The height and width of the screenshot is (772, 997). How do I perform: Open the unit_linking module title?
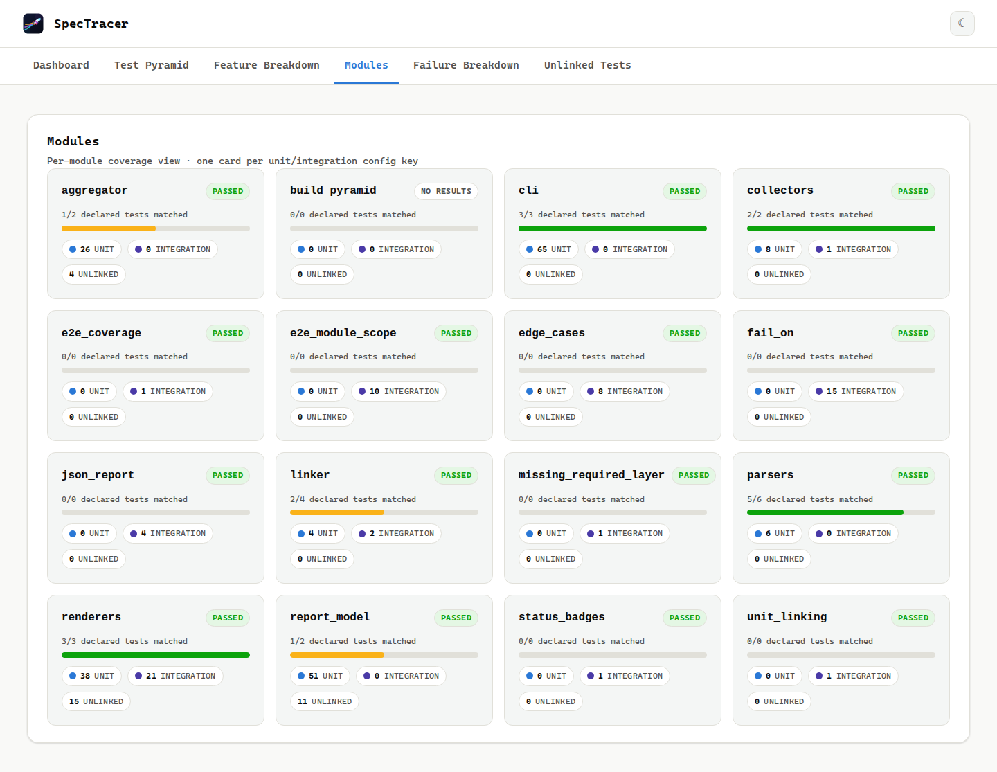tap(787, 617)
